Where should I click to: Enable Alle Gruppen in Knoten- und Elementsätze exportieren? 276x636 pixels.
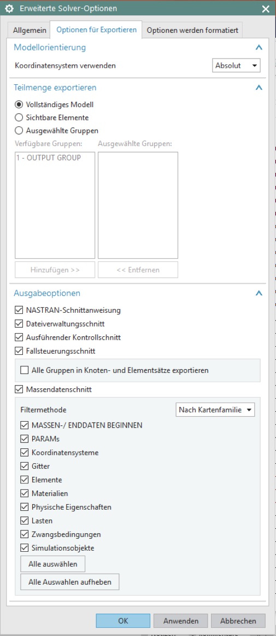coord(24,370)
